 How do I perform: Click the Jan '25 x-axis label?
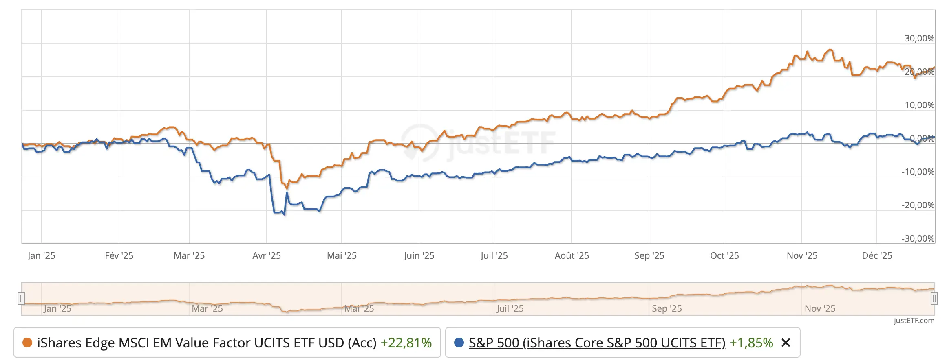[x=41, y=255]
